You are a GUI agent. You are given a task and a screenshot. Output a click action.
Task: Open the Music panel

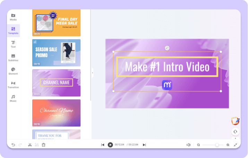pyautogui.click(x=13, y=98)
